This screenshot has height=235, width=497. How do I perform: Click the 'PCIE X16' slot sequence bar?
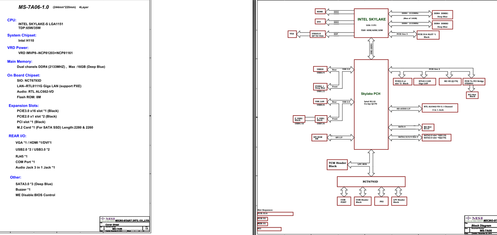[275, 214]
